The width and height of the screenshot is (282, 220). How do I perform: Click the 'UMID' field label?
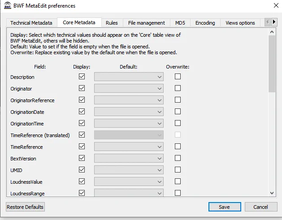pyautogui.click(x=16, y=170)
